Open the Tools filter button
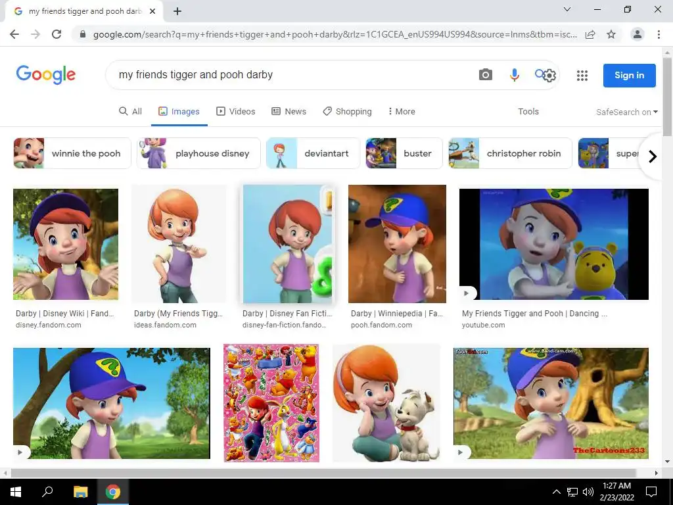 click(528, 112)
